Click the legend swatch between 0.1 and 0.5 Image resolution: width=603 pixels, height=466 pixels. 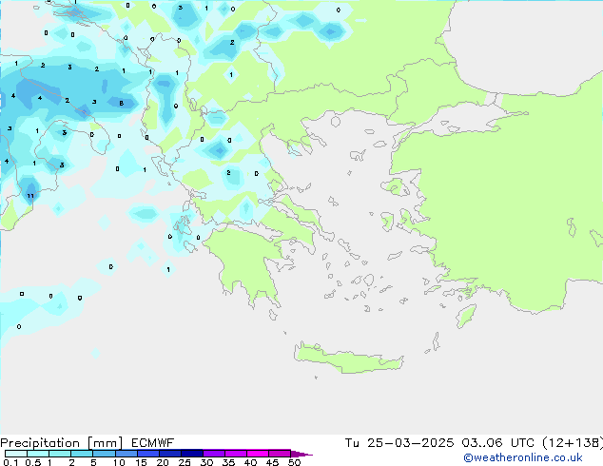point(16,454)
